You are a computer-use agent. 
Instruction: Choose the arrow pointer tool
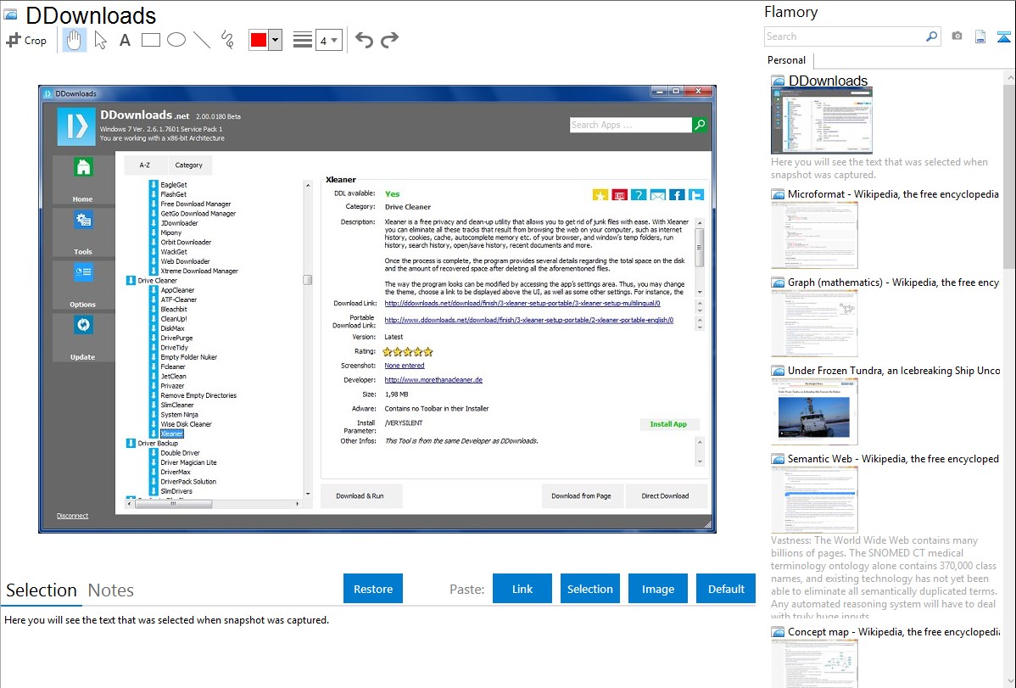[100, 40]
